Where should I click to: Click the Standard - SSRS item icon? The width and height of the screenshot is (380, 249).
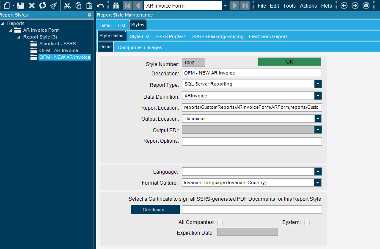tap(34, 44)
